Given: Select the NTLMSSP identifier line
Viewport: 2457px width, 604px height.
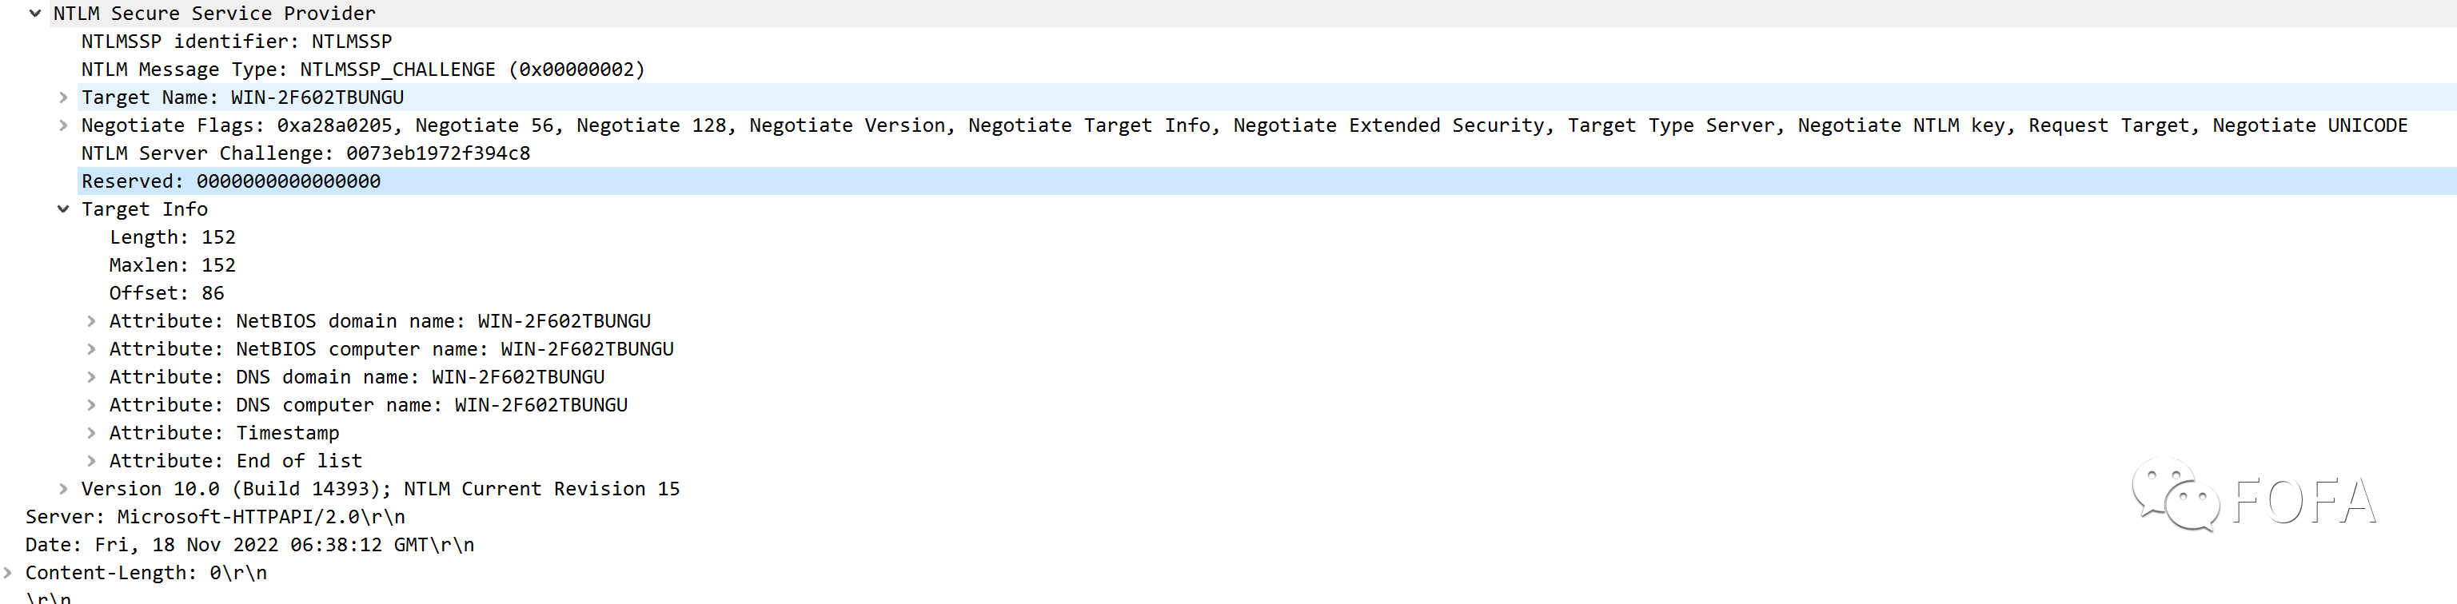Looking at the screenshot, I should pyautogui.click(x=237, y=42).
